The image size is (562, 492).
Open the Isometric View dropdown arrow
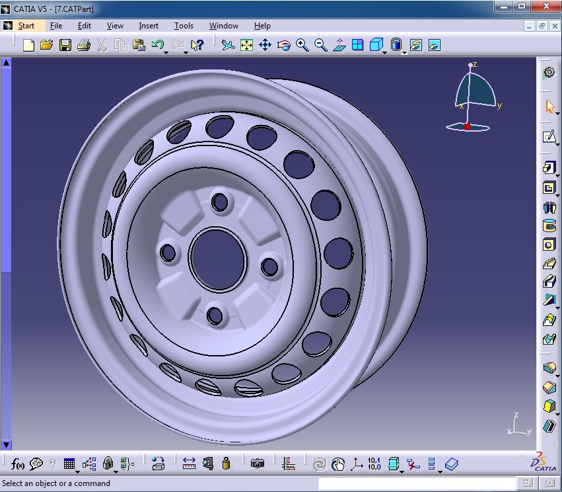384,52
